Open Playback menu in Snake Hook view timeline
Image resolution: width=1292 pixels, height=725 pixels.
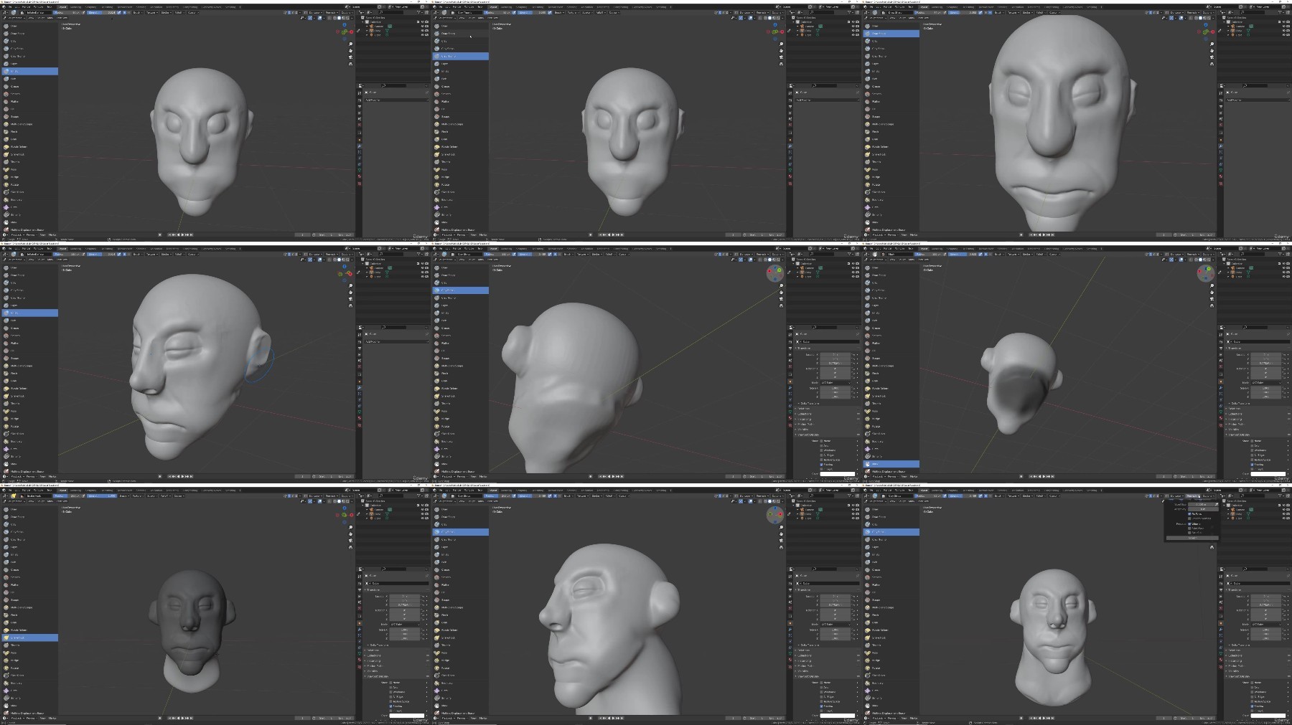coord(17,718)
